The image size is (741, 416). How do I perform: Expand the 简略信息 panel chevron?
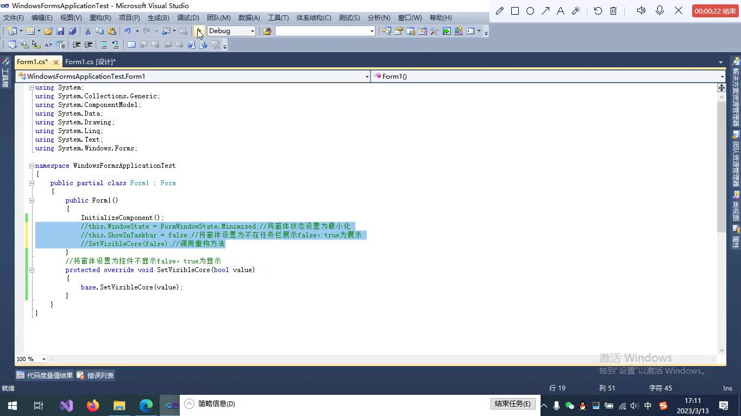tap(189, 404)
